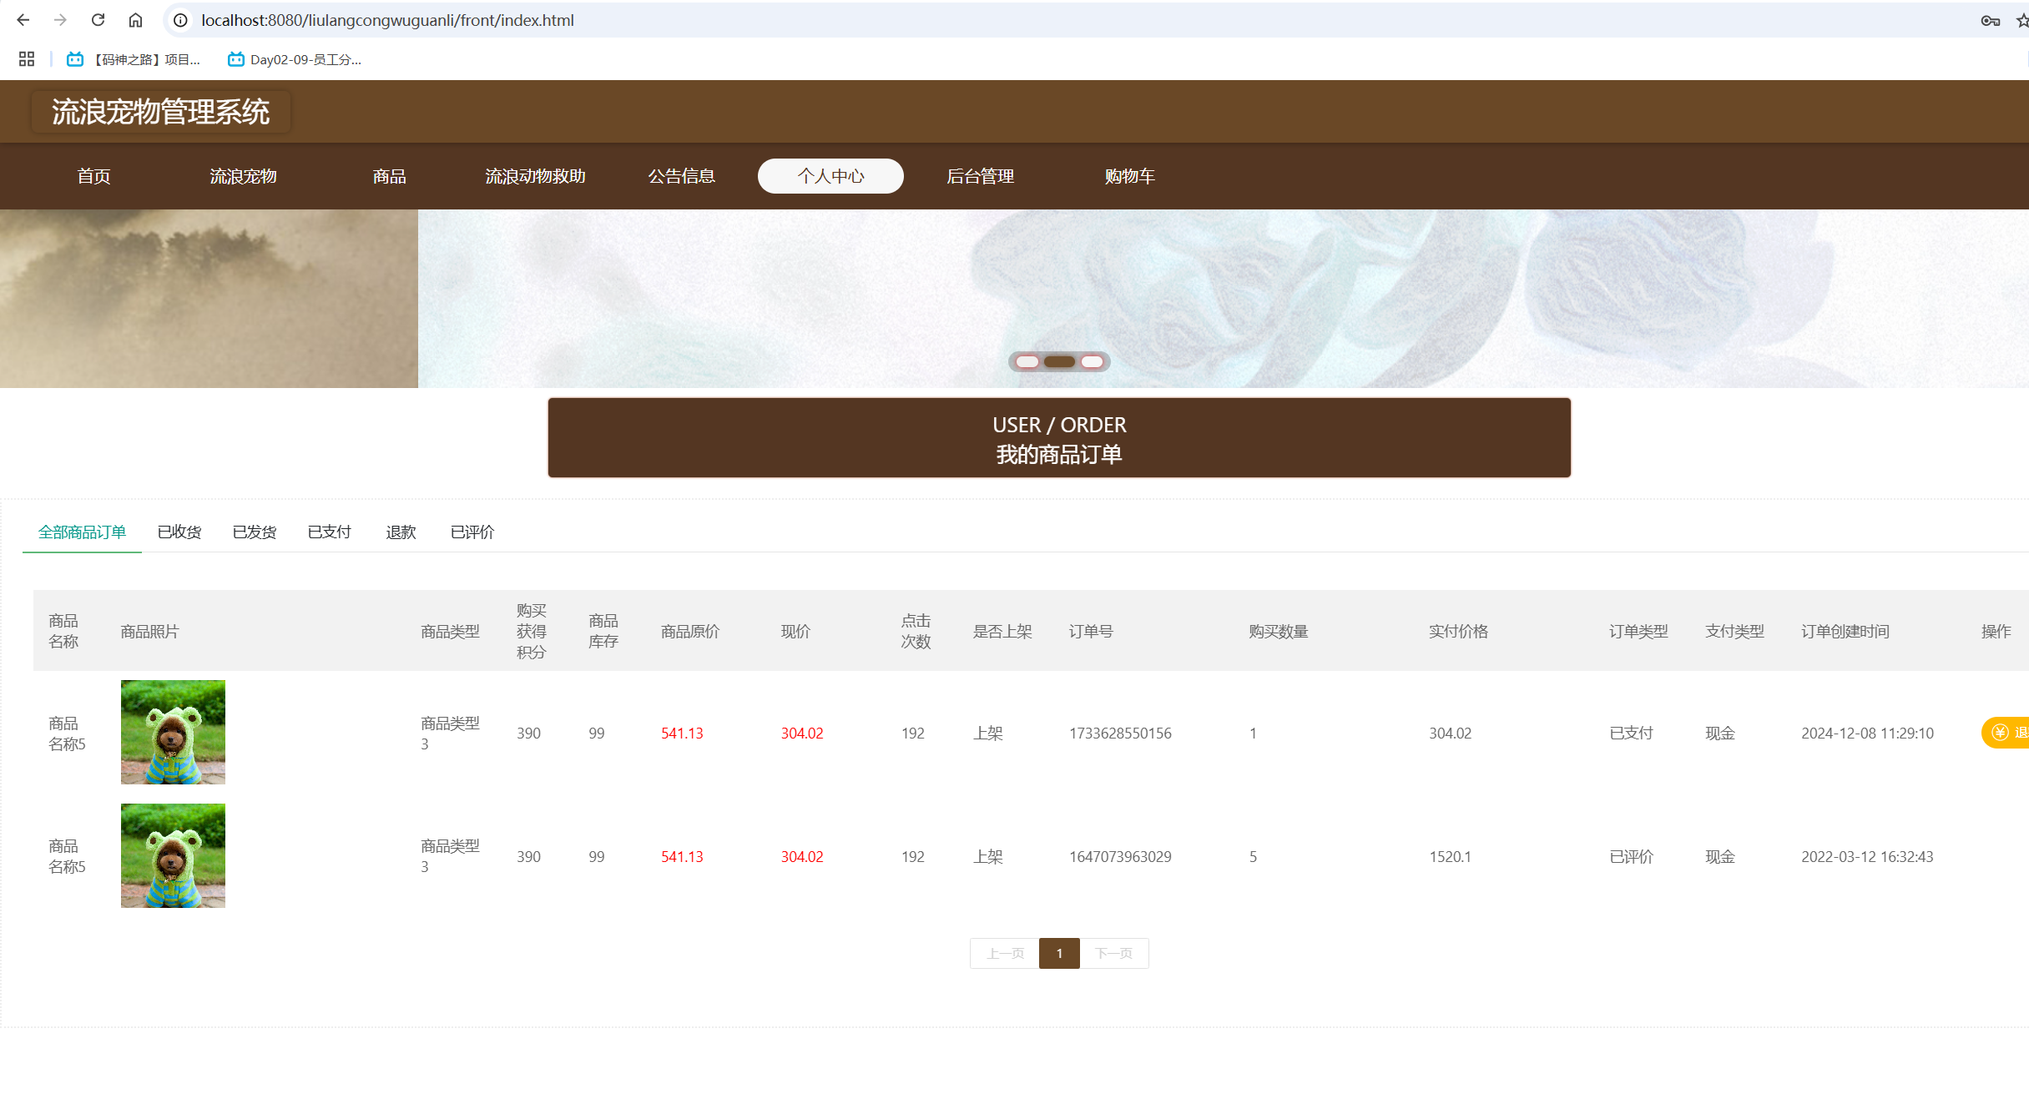
Task: Click the browser reload icon
Action: pyautogui.click(x=98, y=20)
